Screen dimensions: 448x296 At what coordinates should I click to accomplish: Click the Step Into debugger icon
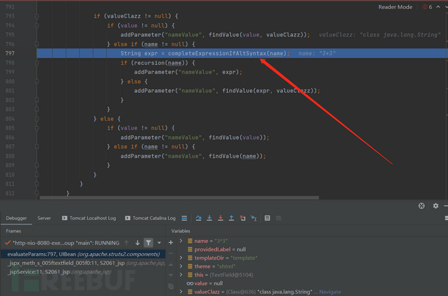(x=210, y=218)
